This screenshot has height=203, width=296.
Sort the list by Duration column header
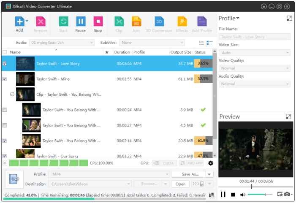pyautogui.click(x=122, y=52)
